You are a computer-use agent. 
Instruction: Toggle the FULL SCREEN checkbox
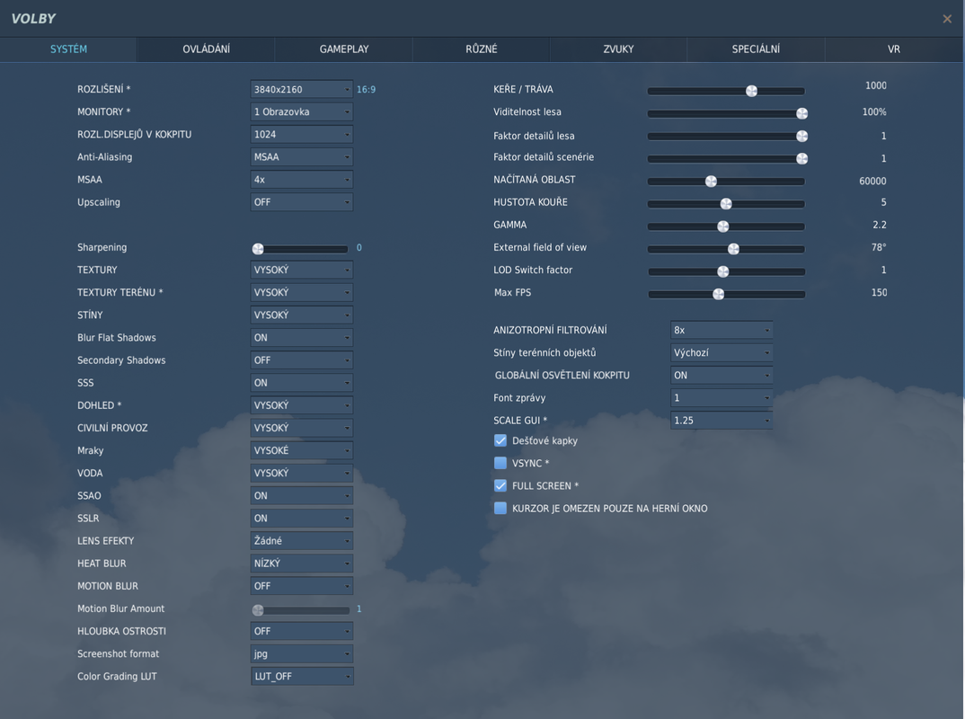(500, 485)
